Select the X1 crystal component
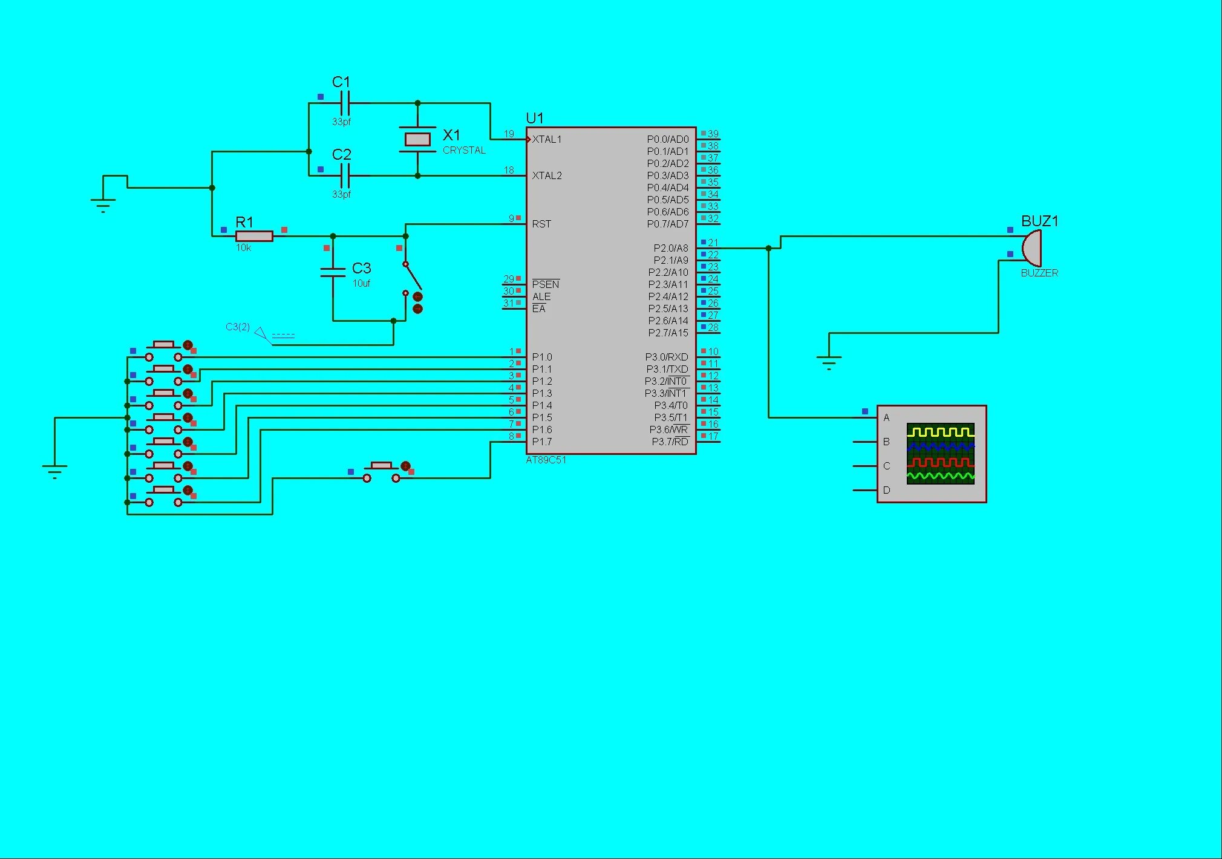This screenshot has height=859, width=1222. (417, 140)
